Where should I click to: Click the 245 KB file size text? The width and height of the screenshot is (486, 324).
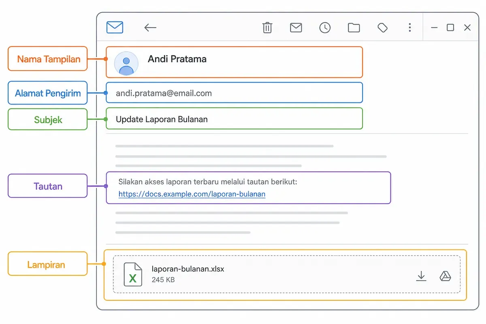(x=163, y=279)
